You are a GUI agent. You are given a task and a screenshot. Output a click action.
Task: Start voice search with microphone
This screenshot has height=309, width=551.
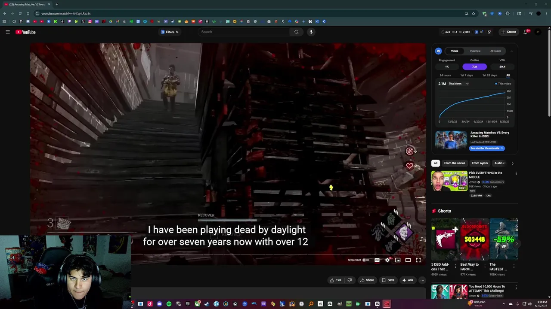311,32
